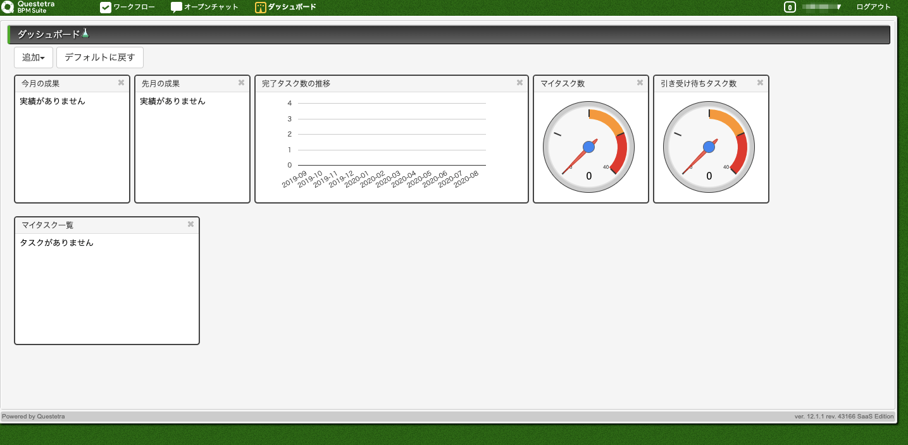Open the ワークフロー menu
This screenshot has height=445, width=908.
127,7
